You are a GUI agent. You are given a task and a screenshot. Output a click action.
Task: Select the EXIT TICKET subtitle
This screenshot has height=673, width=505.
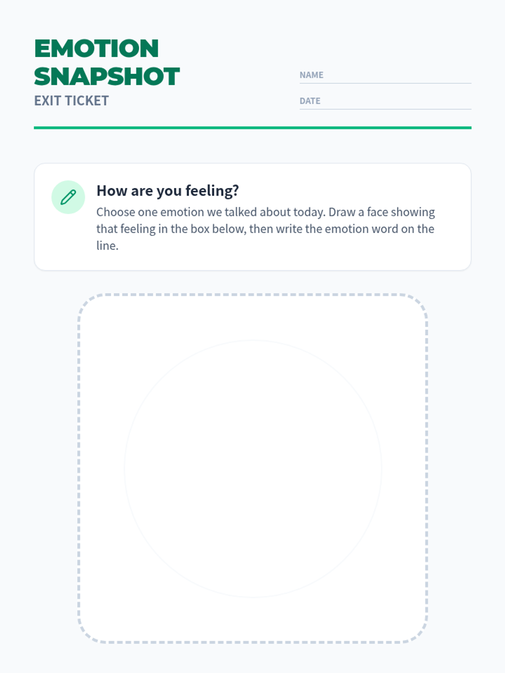coord(71,101)
